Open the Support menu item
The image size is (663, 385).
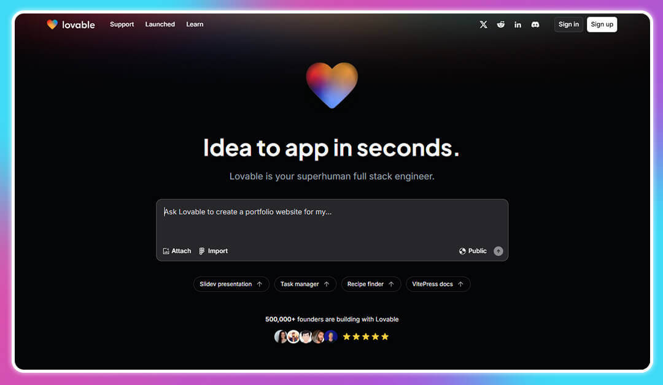[122, 25]
